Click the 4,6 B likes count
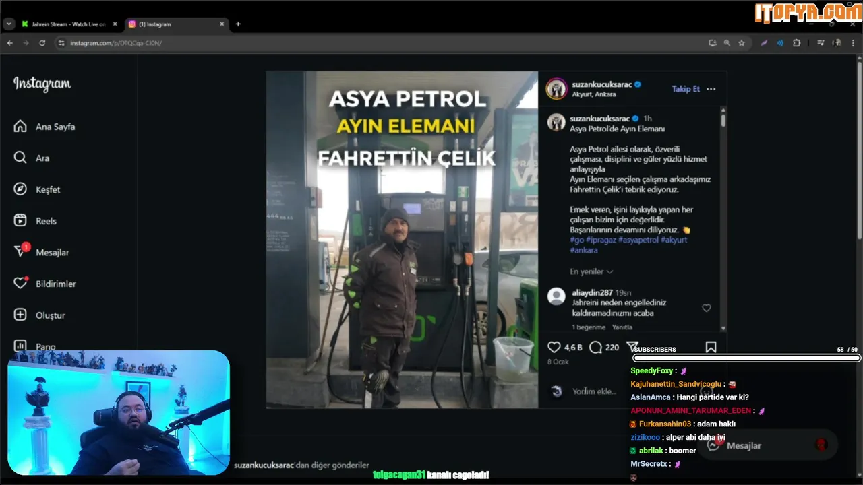 coord(573,348)
